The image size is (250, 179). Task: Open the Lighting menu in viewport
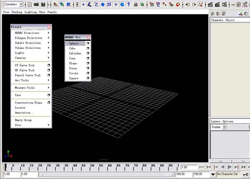31,12
